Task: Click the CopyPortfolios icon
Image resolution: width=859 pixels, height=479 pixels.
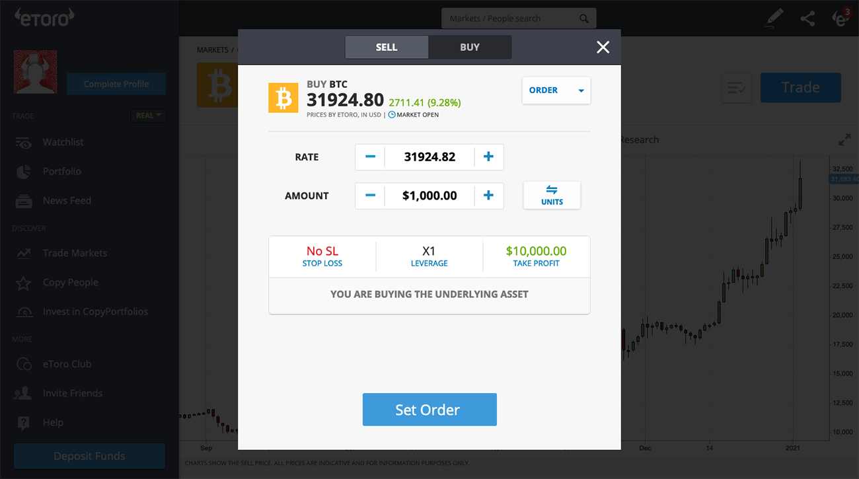Action: pos(24,312)
